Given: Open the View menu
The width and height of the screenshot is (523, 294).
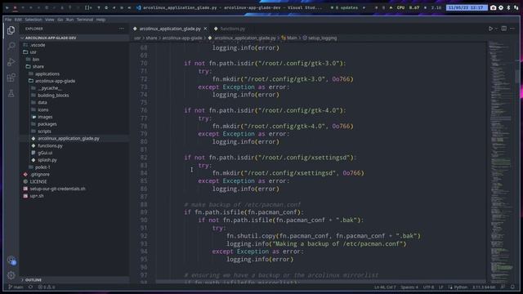Looking at the screenshot, I should point(49,20).
